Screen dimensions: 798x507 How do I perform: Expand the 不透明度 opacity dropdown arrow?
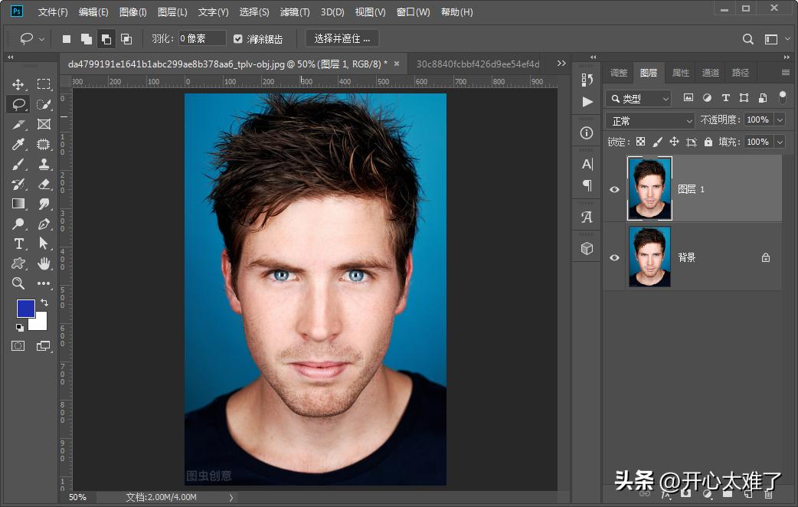click(x=780, y=120)
